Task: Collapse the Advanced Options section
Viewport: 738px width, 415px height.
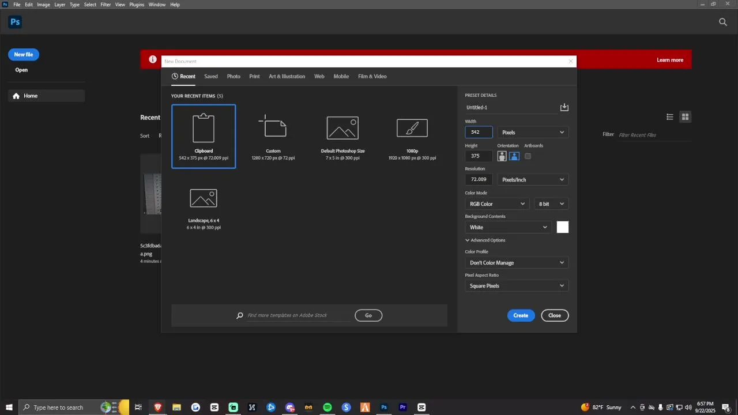Action: (485, 240)
